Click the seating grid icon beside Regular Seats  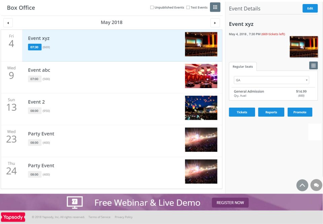(313, 65)
